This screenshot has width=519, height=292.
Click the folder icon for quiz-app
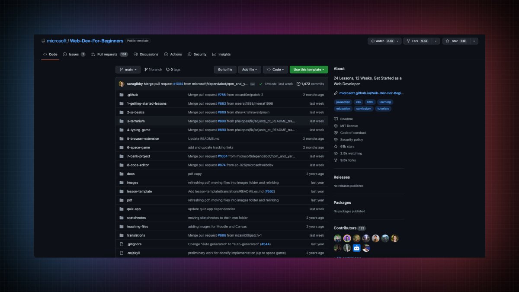click(122, 209)
